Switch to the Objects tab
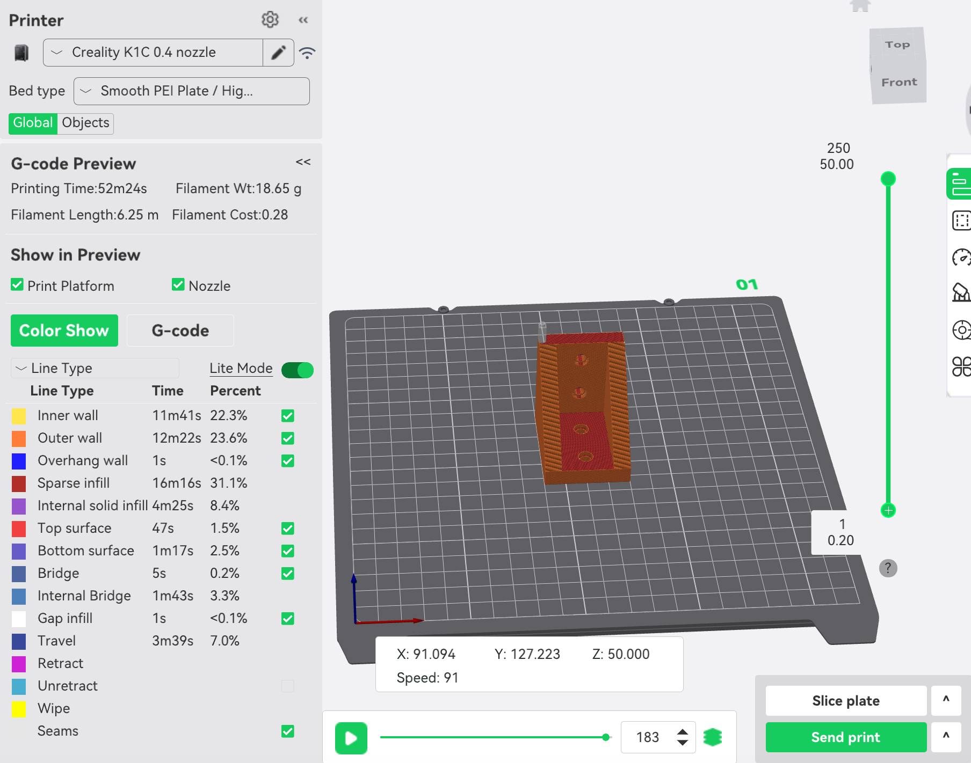 pos(85,123)
